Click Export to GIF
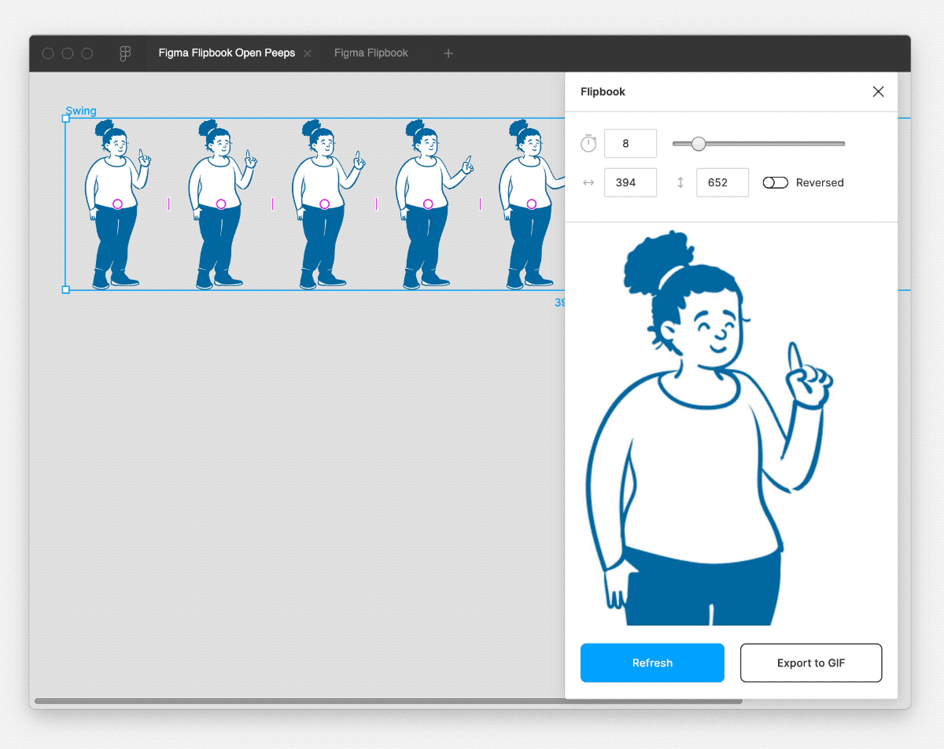The width and height of the screenshot is (944, 749). (811, 663)
